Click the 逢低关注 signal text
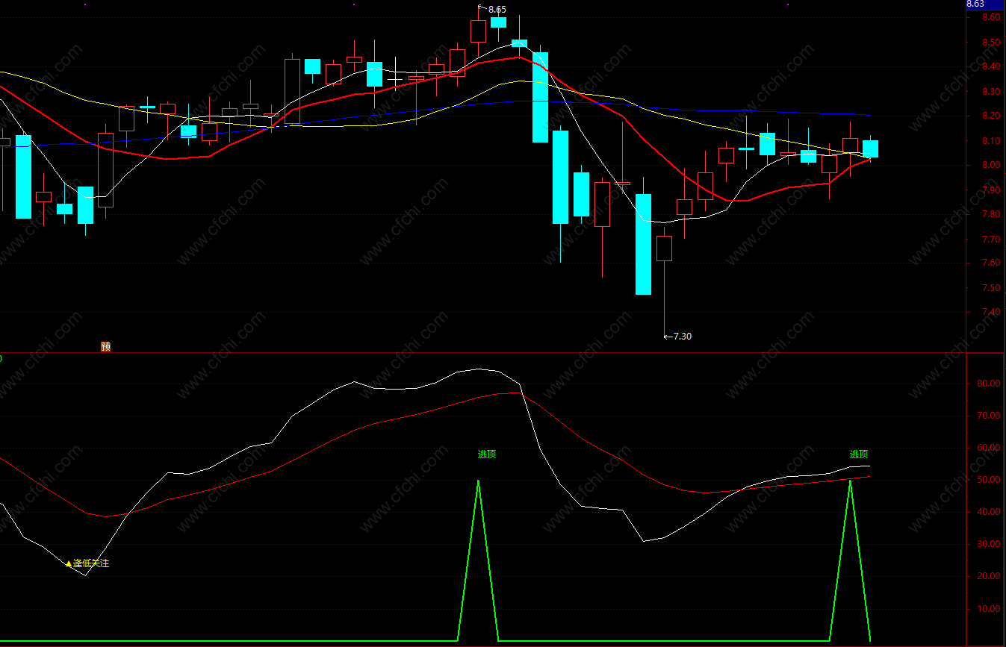 [x=91, y=563]
